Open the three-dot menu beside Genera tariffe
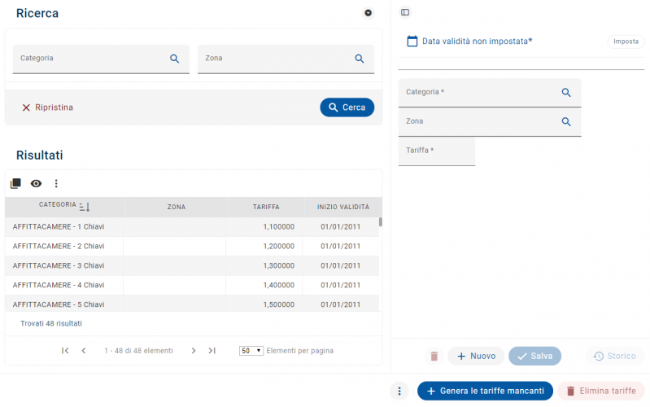 point(399,391)
